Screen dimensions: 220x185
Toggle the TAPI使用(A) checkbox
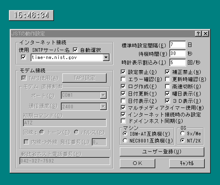[24, 78]
